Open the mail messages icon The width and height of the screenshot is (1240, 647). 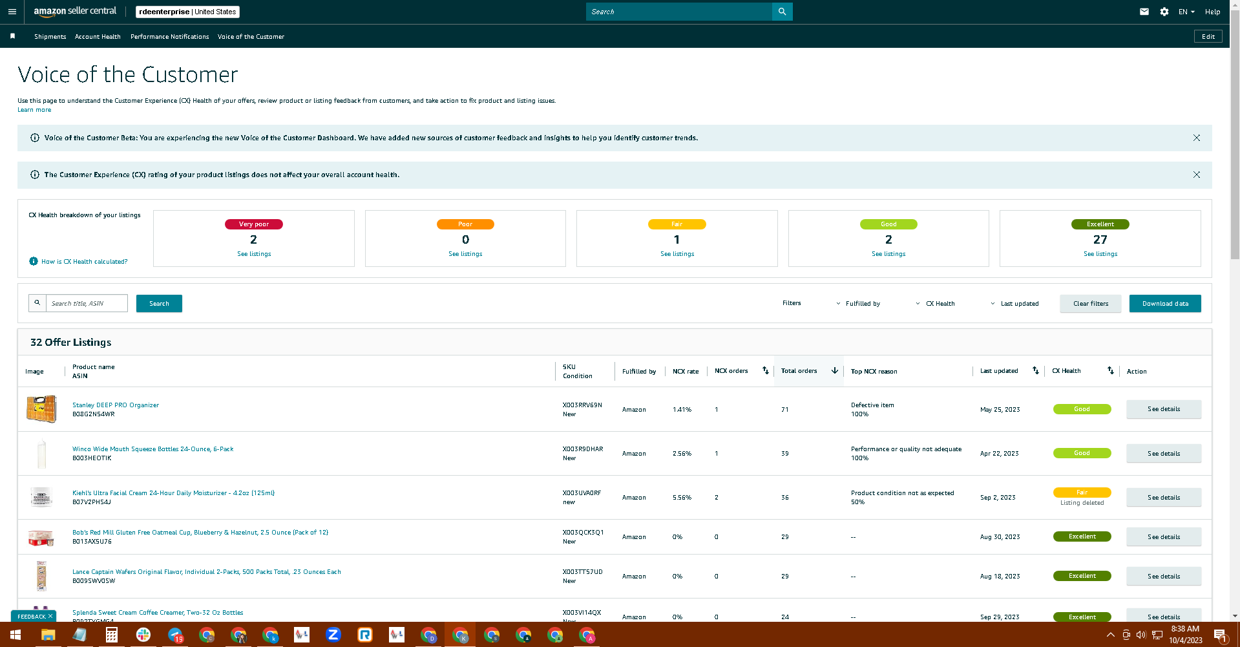[1144, 12]
